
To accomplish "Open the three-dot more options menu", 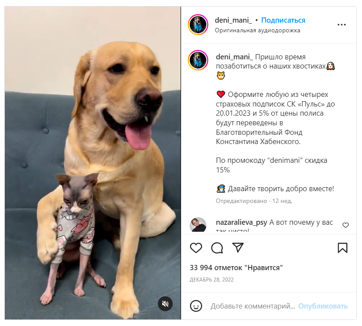I will pyautogui.click(x=342, y=25).
